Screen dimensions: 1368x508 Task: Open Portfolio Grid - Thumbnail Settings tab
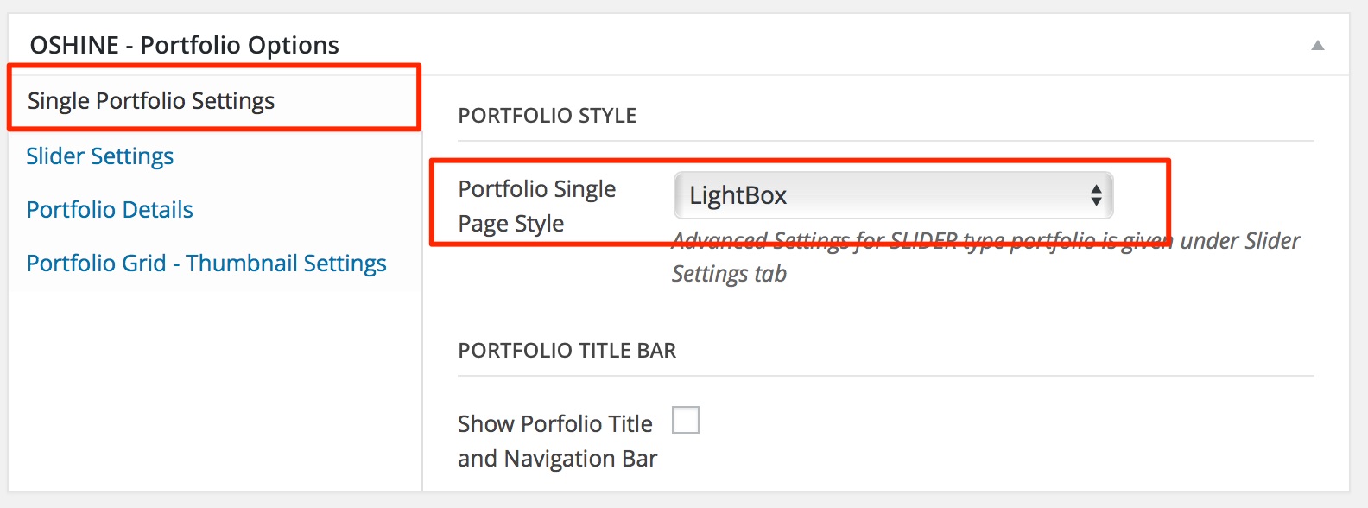click(x=206, y=264)
